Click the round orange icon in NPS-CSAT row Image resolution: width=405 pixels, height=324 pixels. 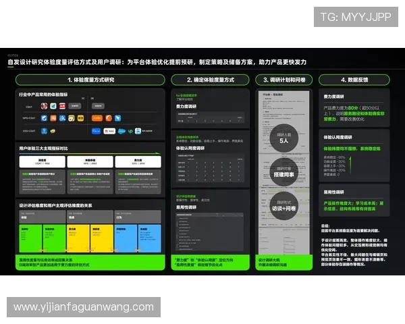109,118
